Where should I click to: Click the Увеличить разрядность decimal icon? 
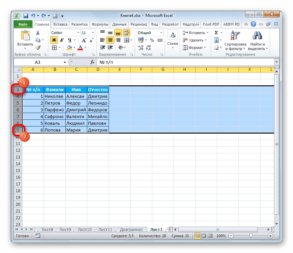141,48
